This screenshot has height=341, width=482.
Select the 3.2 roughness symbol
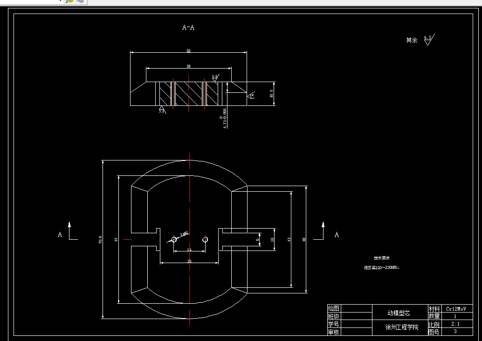[x=162, y=110]
